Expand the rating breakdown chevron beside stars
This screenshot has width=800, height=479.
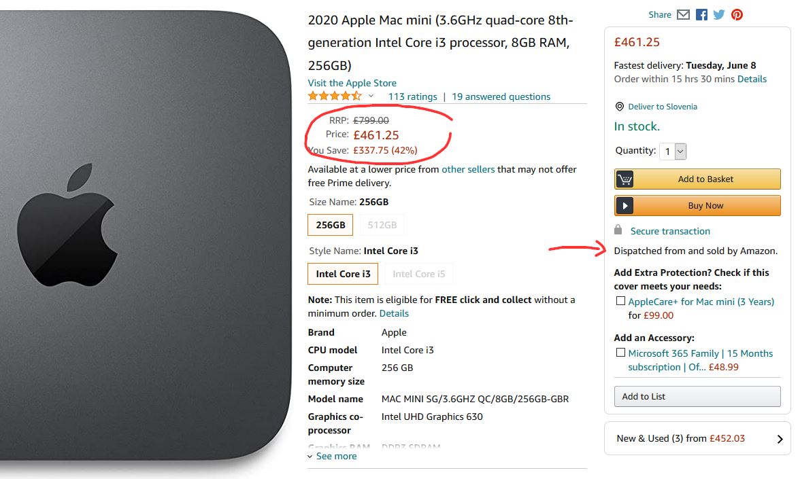tap(371, 96)
